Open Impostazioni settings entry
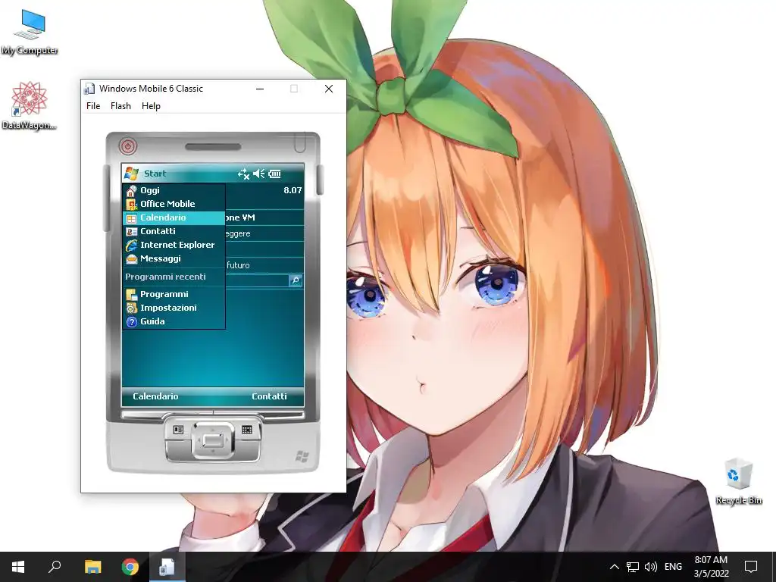Viewport: 776px width, 582px height. point(174,308)
